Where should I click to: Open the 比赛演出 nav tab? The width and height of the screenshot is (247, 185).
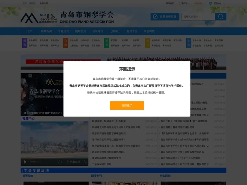(115, 31)
